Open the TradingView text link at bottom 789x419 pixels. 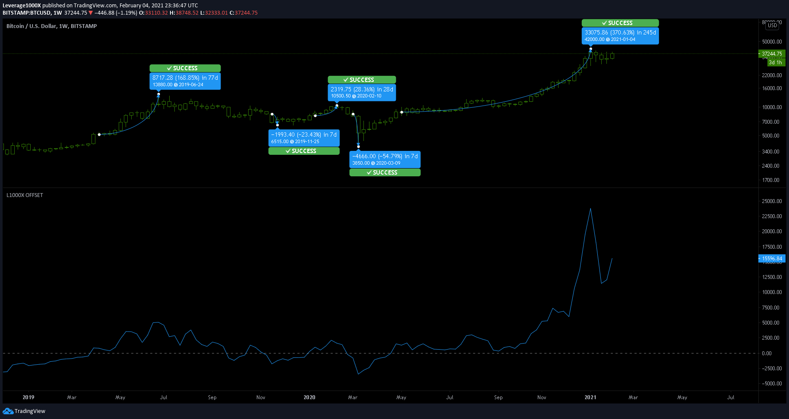tap(30, 411)
